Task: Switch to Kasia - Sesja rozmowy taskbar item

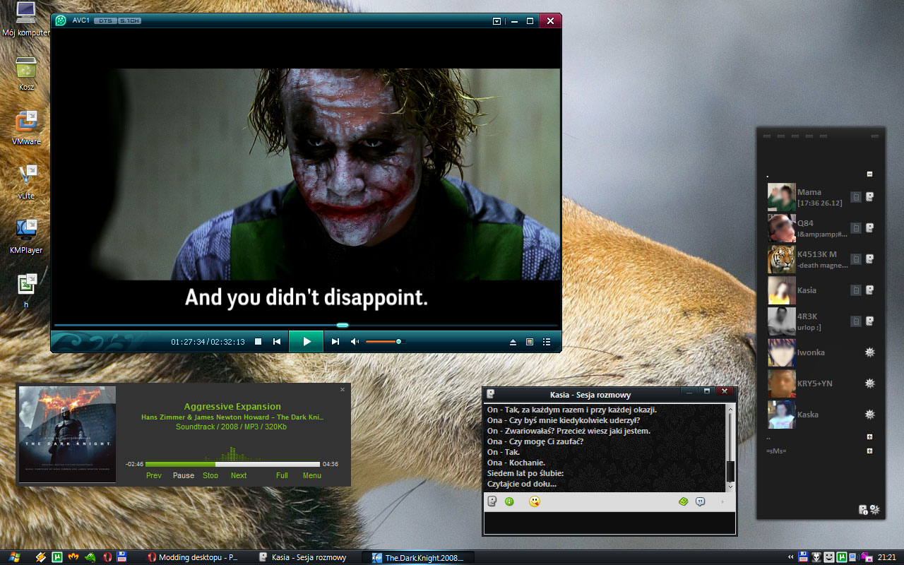Action: coord(303,557)
